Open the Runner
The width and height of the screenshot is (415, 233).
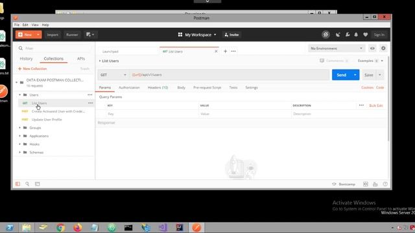pyautogui.click(x=72, y=34)
